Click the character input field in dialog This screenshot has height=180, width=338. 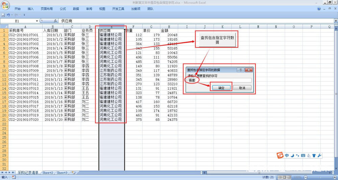(219, 80)
